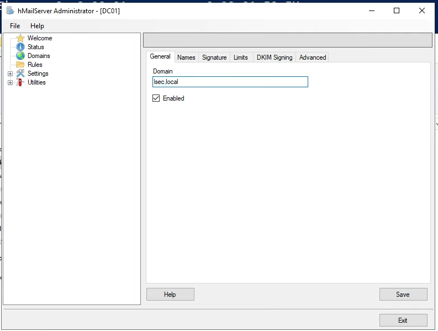Click the Welcome star icon
This screenshot has width=438, height=331.
[x=20, y=38]
